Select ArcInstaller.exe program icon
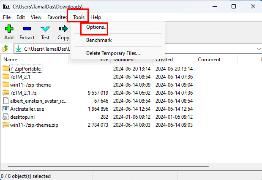 [5, 109]
